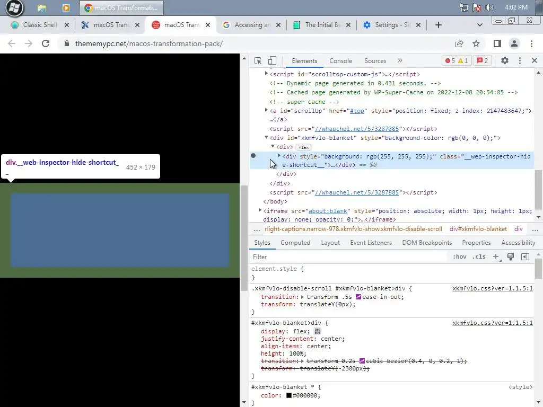Open the Computed styles tab
Image resolution: width=543 pixels, height=407 pixels.
[295, 243]
